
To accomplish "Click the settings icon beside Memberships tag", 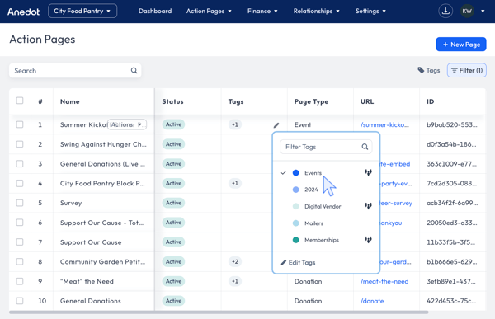I will [x=368, y=240].
